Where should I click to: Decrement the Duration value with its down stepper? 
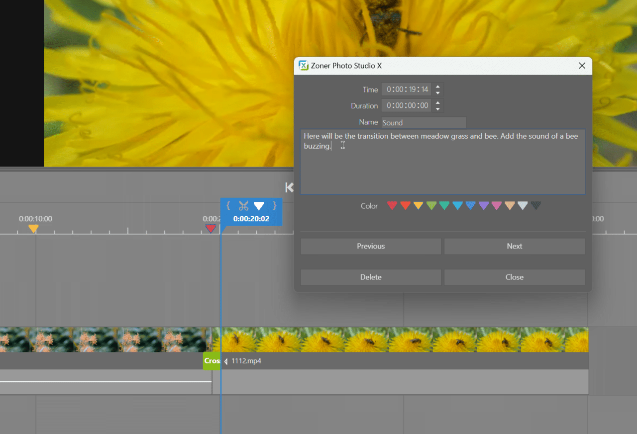point(437,108)
